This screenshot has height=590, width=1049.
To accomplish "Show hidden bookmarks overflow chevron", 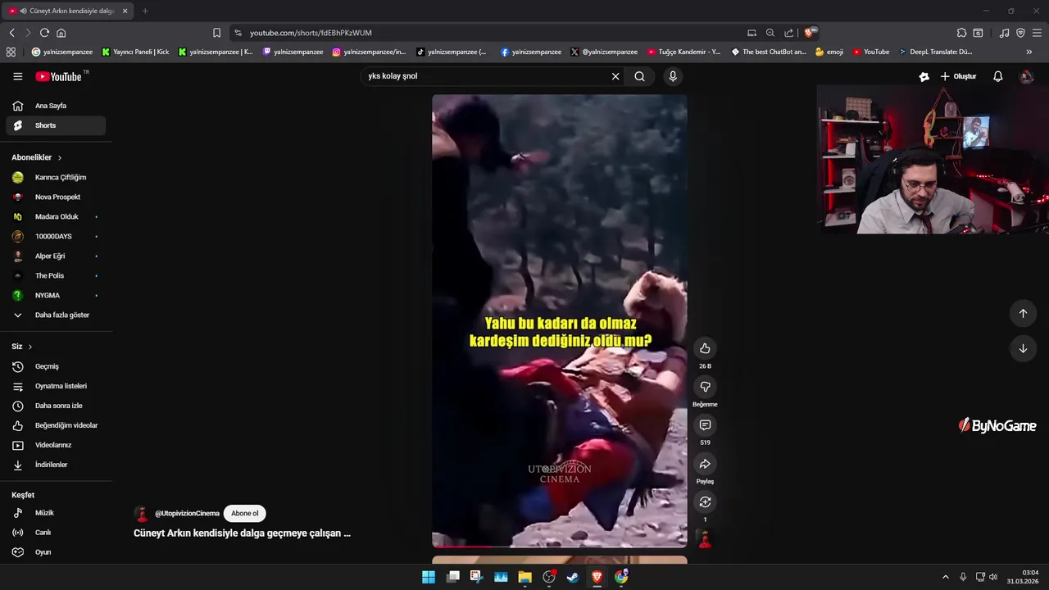I will (1029, 52).
